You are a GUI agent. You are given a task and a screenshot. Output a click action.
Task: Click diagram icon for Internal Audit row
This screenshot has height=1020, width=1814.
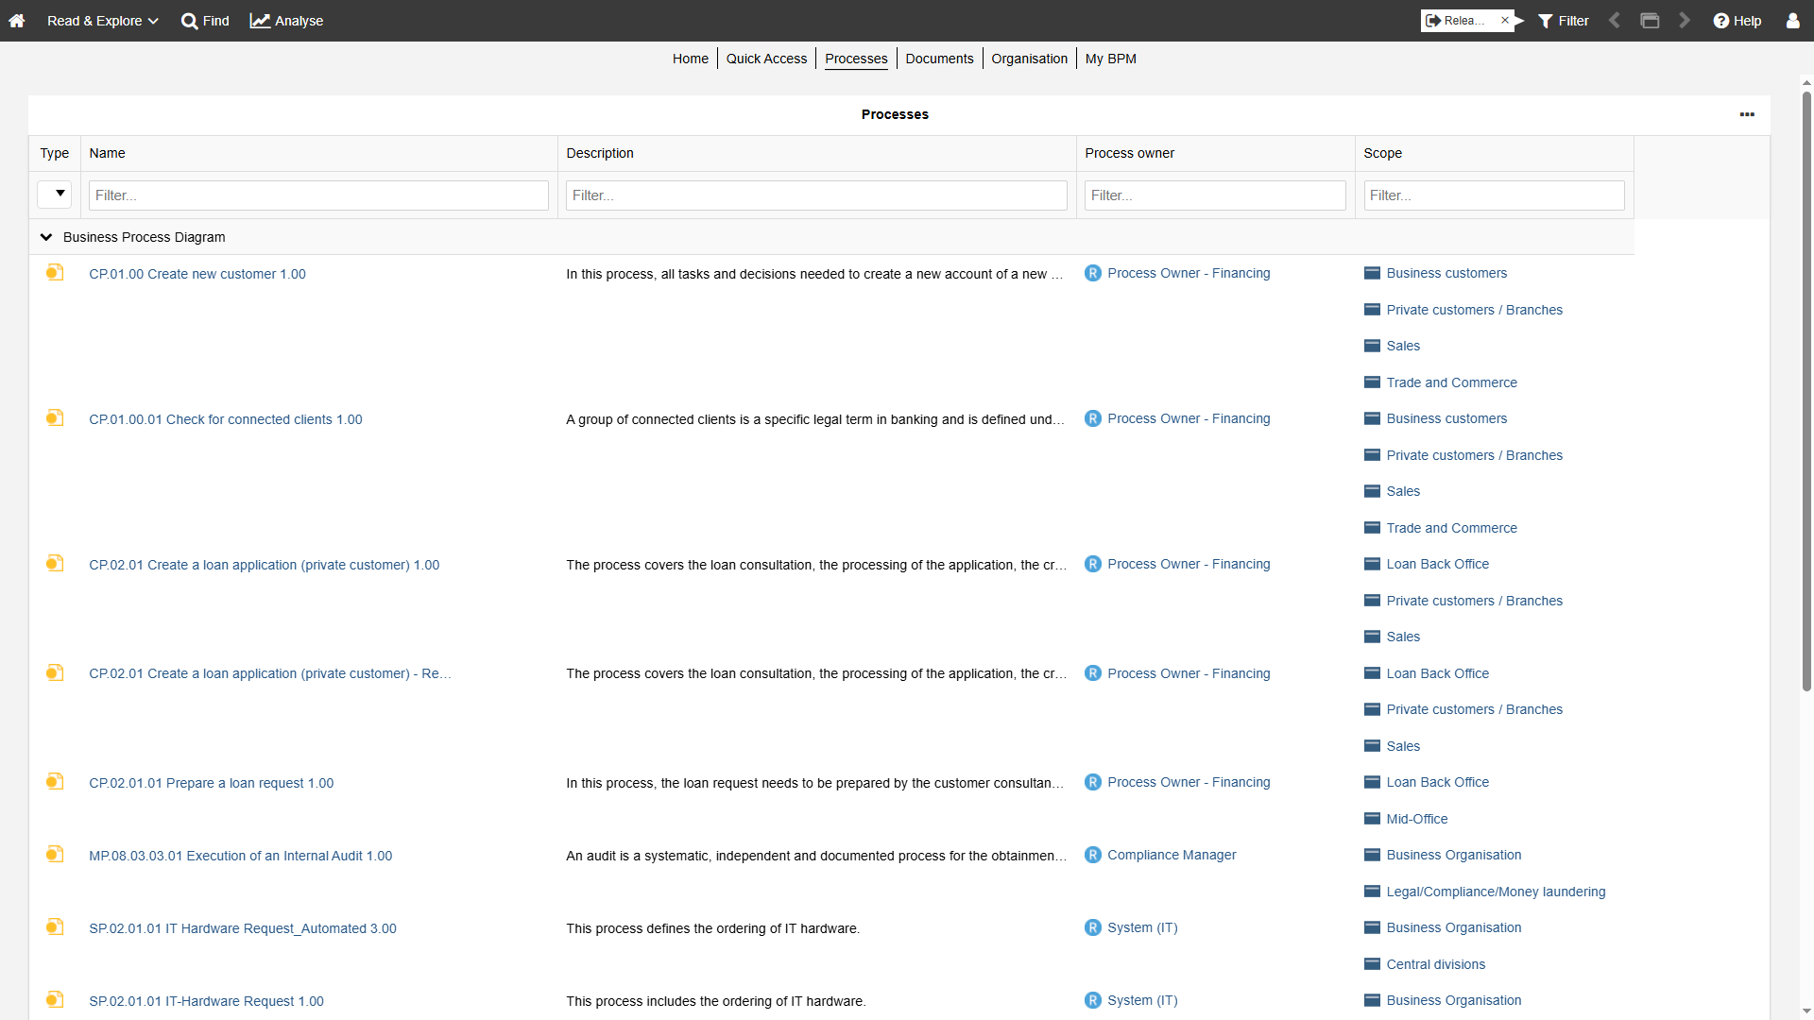point(55,855)
